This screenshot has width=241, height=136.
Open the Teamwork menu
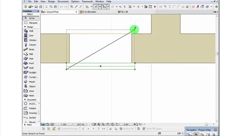pyautogui.click(x=87, y=2)
